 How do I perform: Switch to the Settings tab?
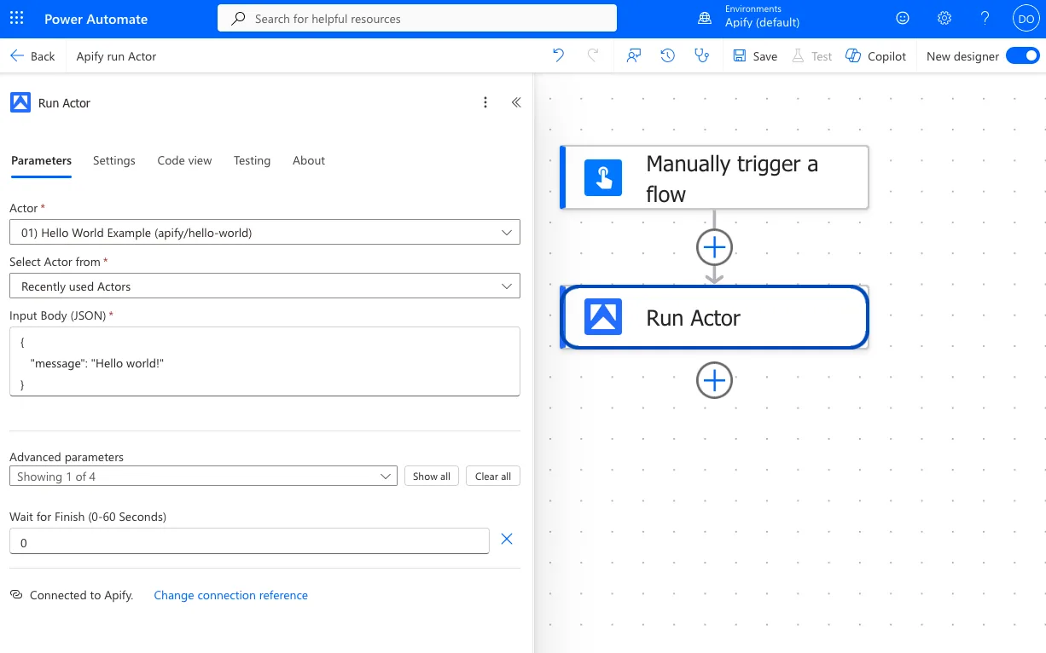pyautogui.click(x=114, y=160)
